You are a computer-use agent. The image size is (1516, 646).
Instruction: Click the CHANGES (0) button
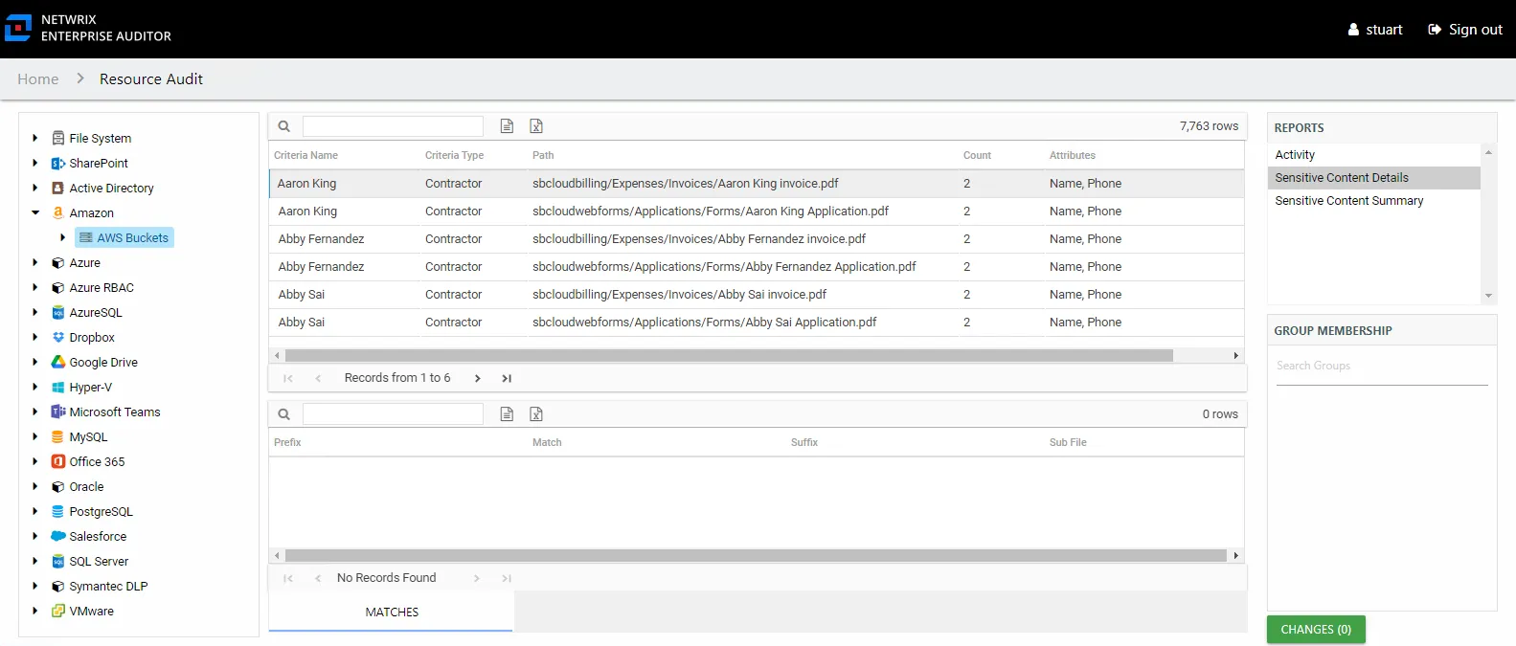[1316, 630]
